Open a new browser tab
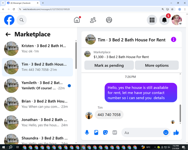Image resolution: width=188 pixels, height=150 pixels. [x=43, y=3]
